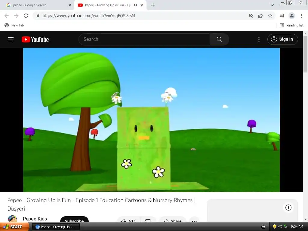Viewport: 308px width, 231px height.
Task: Select the address bar URL
Action: (89, 16)
